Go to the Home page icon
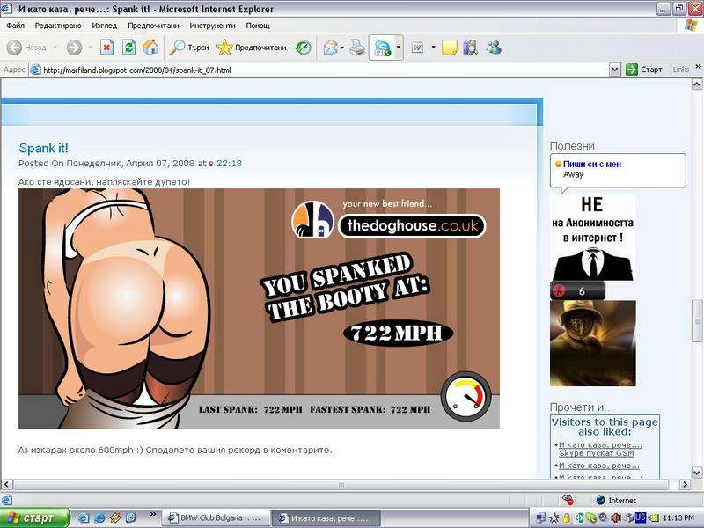 click(150, 48)
